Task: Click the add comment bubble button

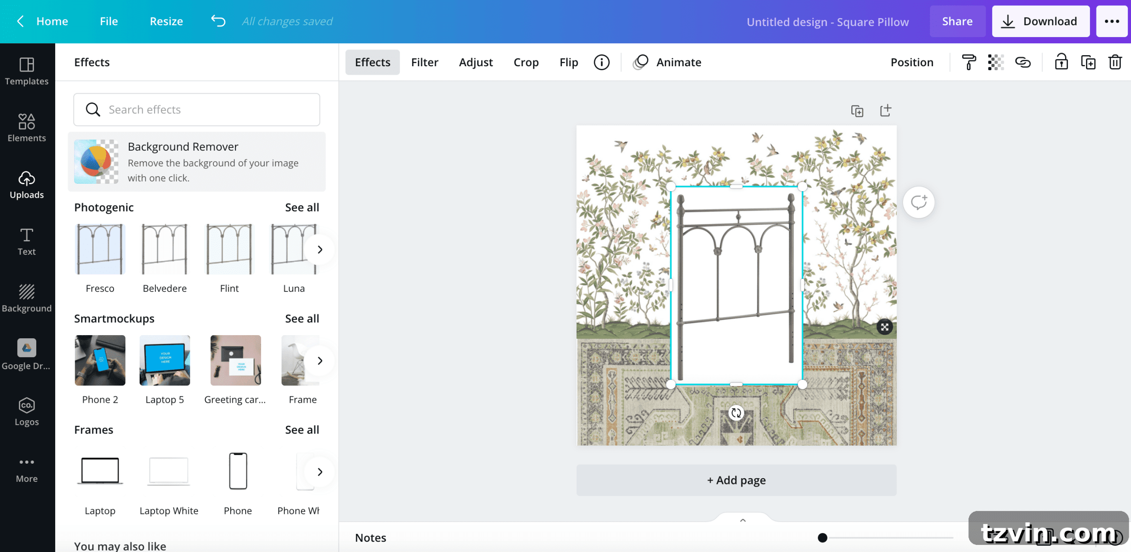Action: (918, 203)
